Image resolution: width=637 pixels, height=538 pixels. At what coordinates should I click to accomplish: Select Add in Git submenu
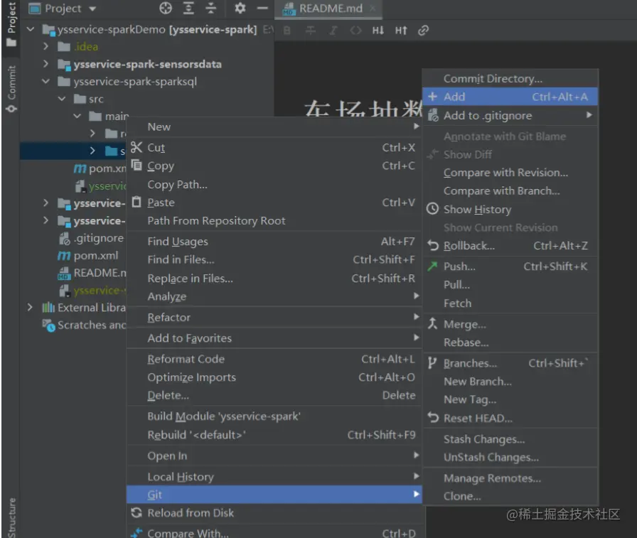click(x=510, y=97)
